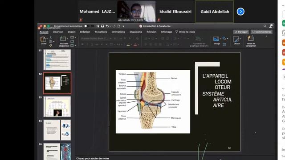Image resolution: width=285 pixels, height=160 pixels.
Task: Open the Affichage tab
Action: (167, 32)
